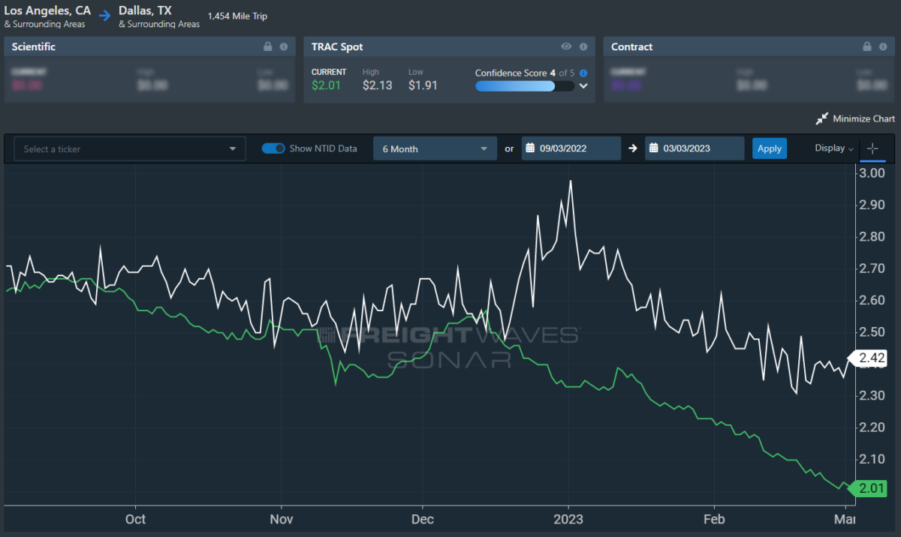Viewport: 901px width, 537px height.
Task: Open info icon on Contract panel
Action: pyautogui.click(x=884, y=46)
